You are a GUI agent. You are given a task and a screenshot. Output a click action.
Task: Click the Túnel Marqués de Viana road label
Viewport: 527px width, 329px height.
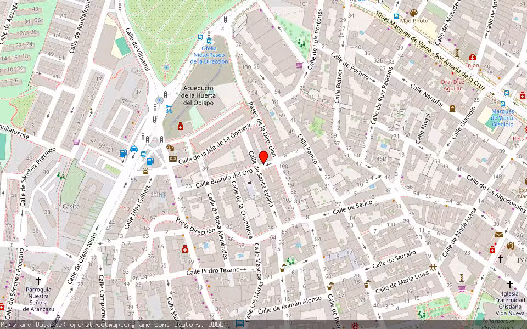coord(430,50)
